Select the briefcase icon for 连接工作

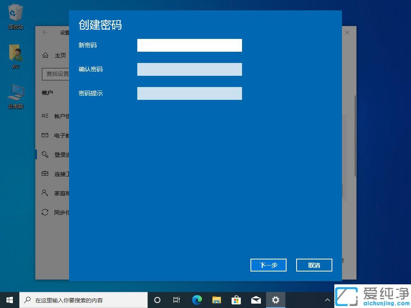pyautogui.click(x=45, y=174)
